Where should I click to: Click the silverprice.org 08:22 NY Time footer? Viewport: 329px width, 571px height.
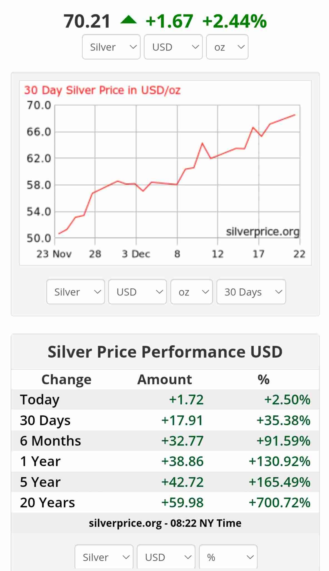pyautogui.click(x=165, y=523)
